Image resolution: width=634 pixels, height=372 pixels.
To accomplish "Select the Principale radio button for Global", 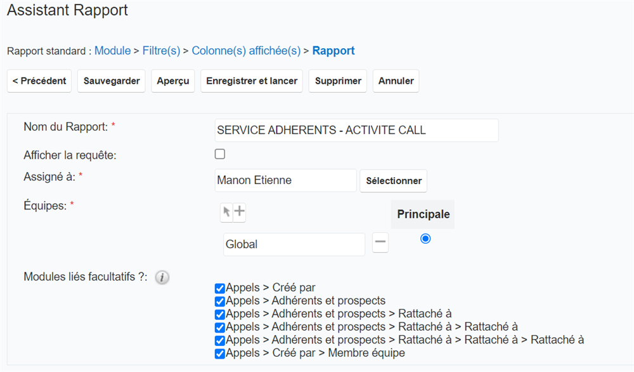I will [x=425, y=239].
